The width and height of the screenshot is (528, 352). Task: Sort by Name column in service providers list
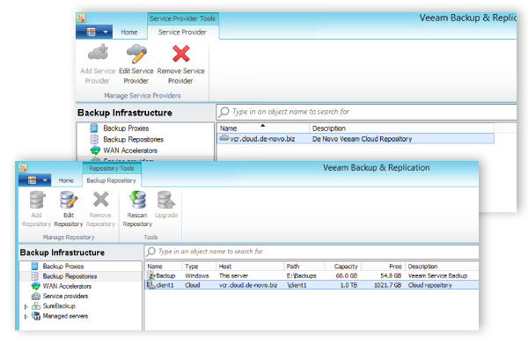coord(263,128)
